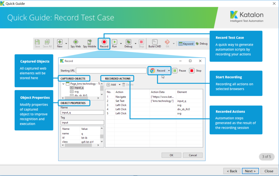Switch to the Debug perspective button
Viewport: 279px width, 176px height.
(x=202, y=43)
